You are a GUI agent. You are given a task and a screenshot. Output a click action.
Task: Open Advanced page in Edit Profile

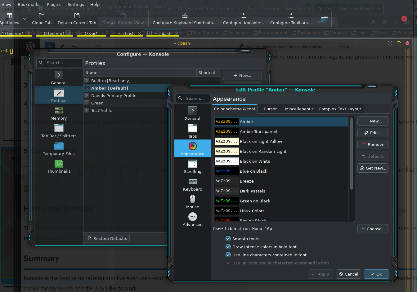[192, 219]
